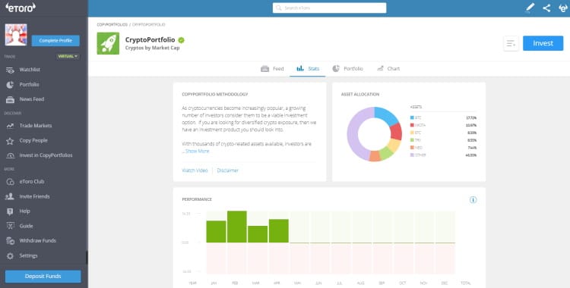Image resolution: width=570 pixels, height=288 pixels.
Task: Expand methodology text with Show More
Action: click(x=198, y=152)
